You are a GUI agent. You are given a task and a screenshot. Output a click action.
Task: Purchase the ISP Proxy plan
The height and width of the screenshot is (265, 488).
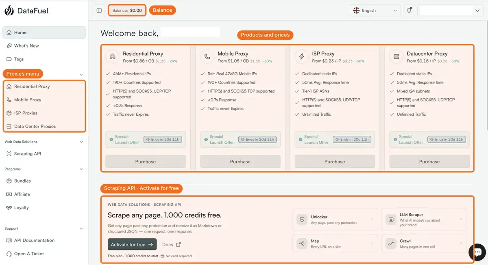tap(335, 162)
